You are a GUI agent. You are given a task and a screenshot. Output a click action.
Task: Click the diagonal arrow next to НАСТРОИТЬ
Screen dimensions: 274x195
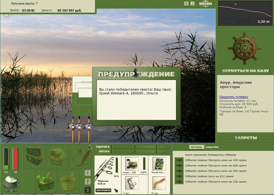coord(116,190)
